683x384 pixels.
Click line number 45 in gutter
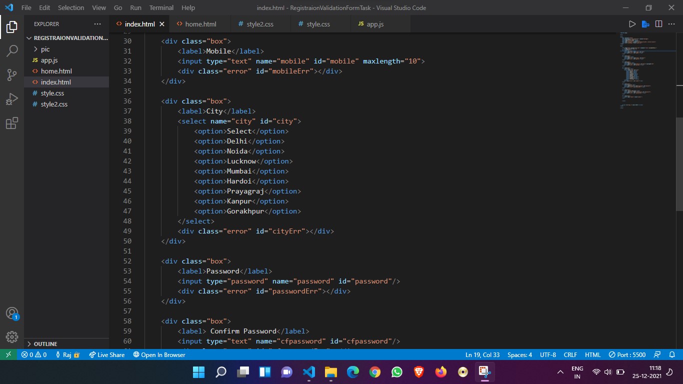click(126, 191)
